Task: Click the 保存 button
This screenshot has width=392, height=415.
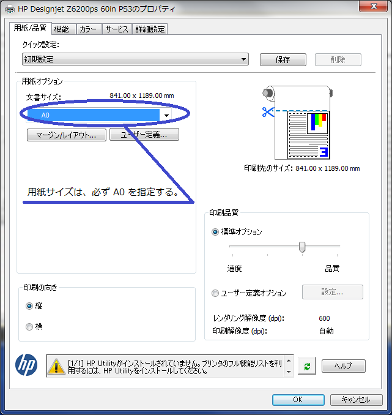Action: 283,59
